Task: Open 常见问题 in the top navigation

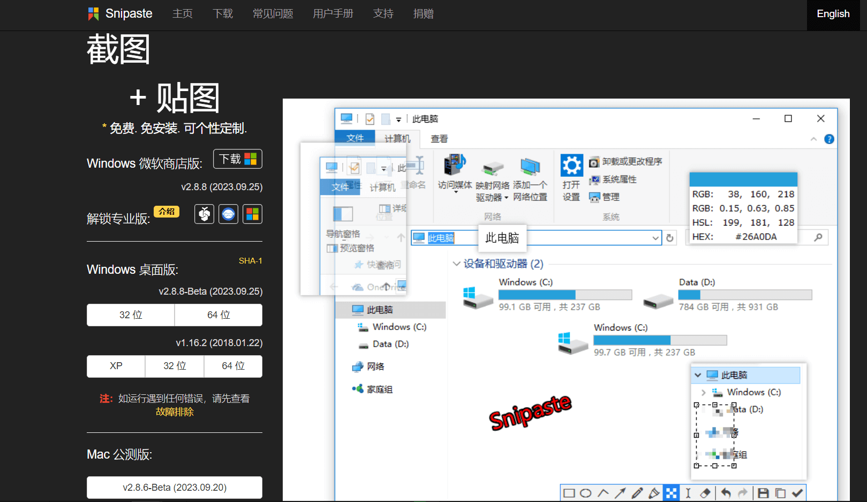Action: pos(273,14)
